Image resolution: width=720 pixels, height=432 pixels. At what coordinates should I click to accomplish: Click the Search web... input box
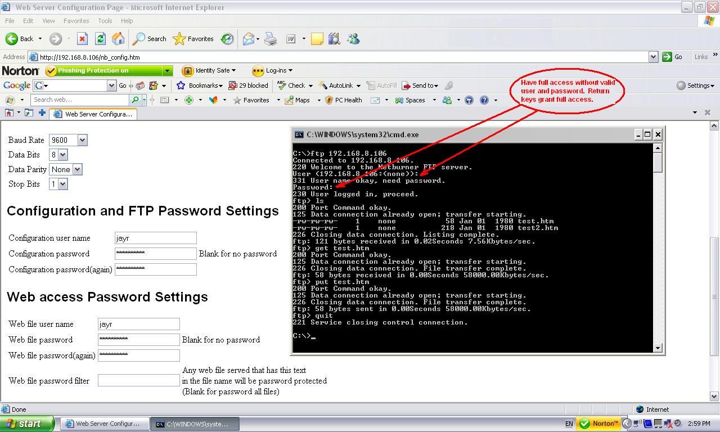[80, 100]
